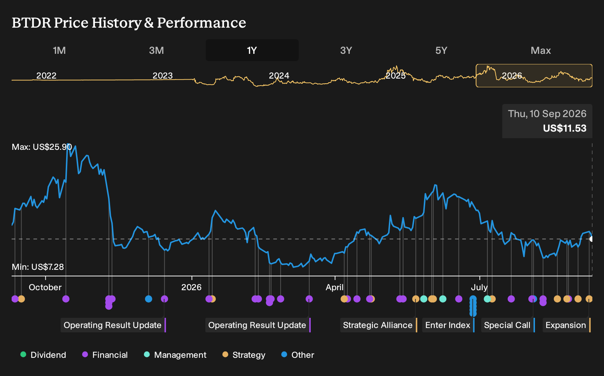
Task: Open the Max range view
Action: [541, 50]
